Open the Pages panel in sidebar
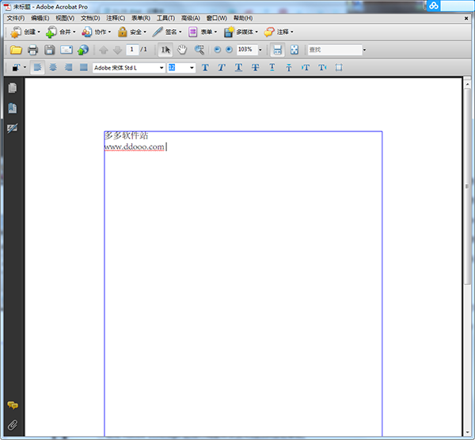This screenshot has width=475, height=440. [12, 89]
